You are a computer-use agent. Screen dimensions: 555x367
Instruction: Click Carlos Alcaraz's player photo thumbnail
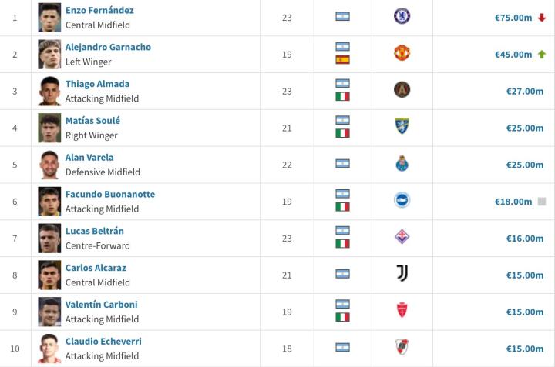[x=49, y=275]
